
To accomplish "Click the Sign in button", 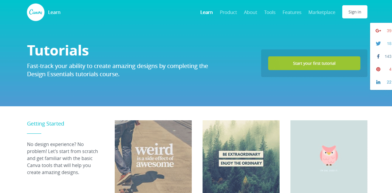I will pyautogui.click(x=355, y=12).
